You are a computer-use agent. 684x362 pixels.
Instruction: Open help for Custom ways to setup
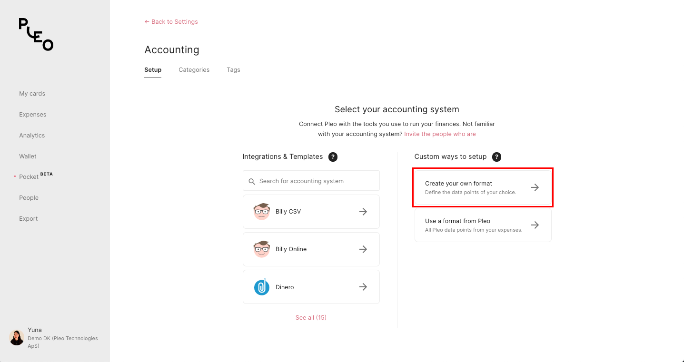click(x=496, y=157)
